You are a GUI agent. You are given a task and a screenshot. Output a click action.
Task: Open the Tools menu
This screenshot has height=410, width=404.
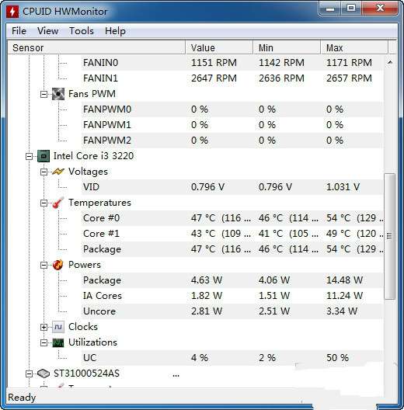[x=82, y=31]
